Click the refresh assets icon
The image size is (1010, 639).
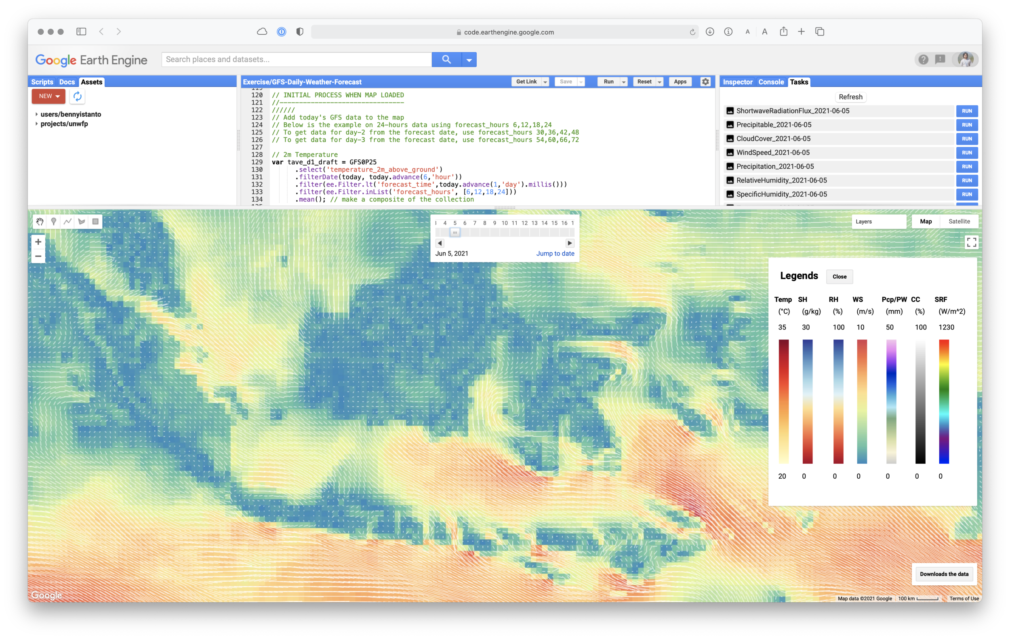point(78,96)
